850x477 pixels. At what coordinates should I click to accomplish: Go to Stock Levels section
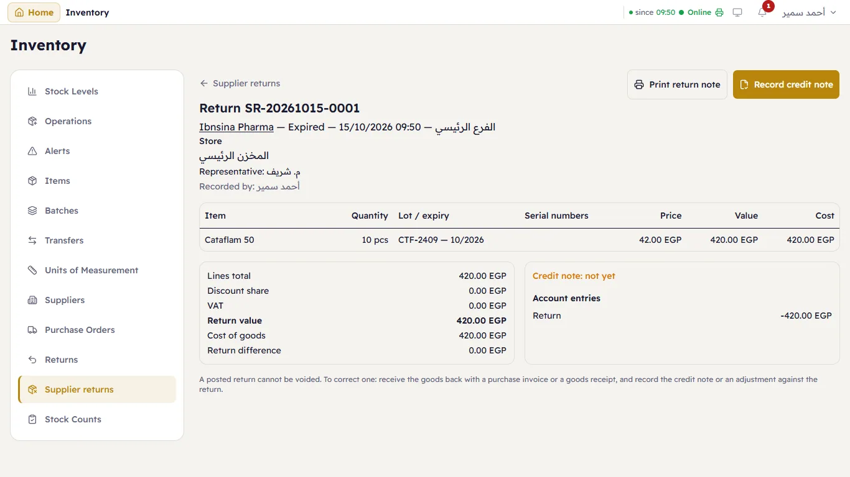(97, 91)
